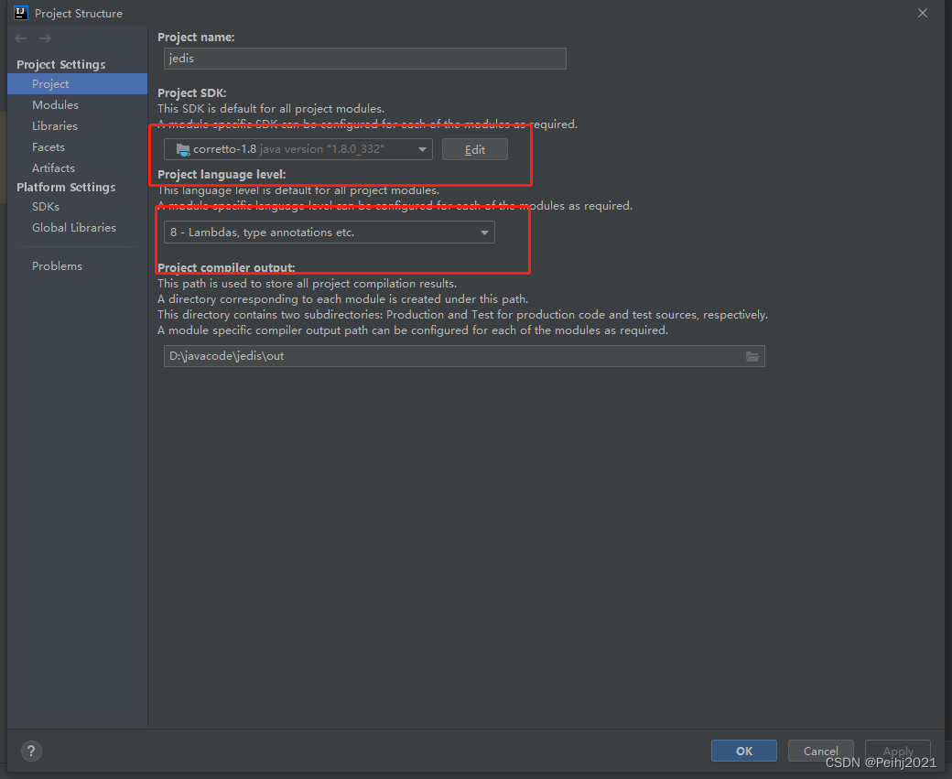Click the 'Project Settings' heading
This screenshot has height=779, width=952.
(60, 64)
